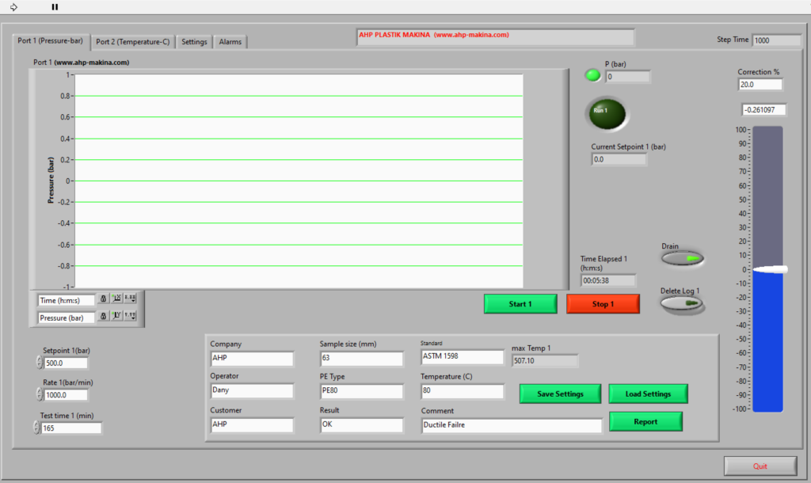Click the round Run 1 indicator
Screen dimensions: 811x483
click(x=607, y=114)
